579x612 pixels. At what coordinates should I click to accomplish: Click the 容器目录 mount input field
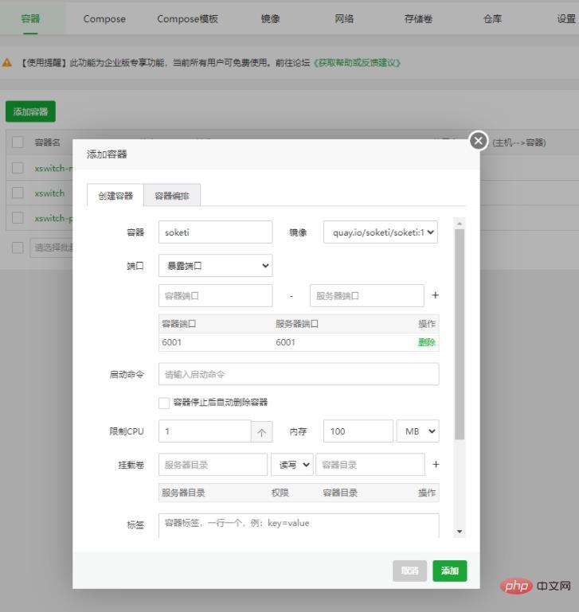click(370, 465)
